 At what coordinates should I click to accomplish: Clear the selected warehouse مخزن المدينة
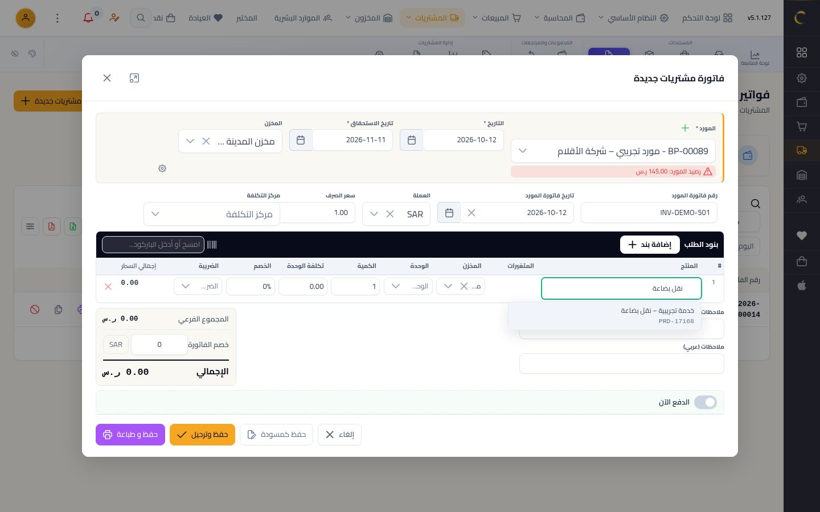[x=206, y=141]
